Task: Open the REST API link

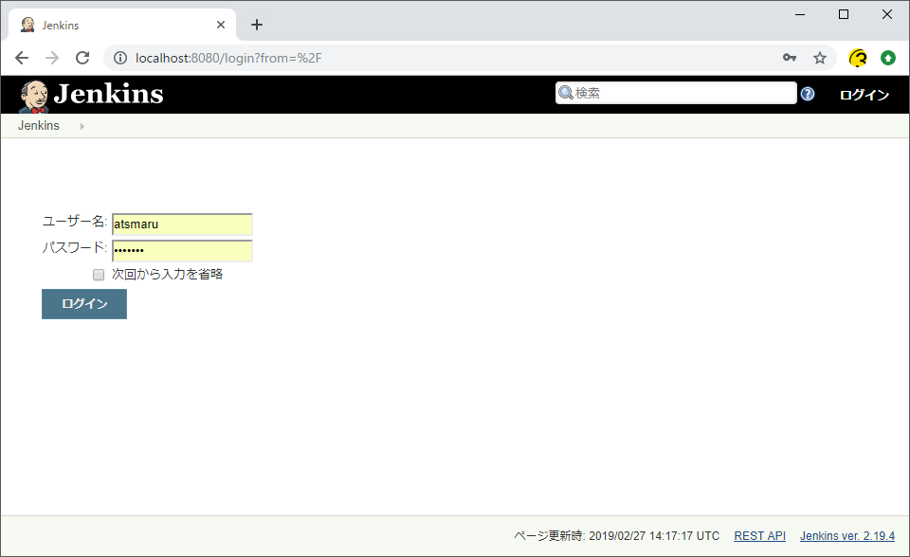Action: 759,536
